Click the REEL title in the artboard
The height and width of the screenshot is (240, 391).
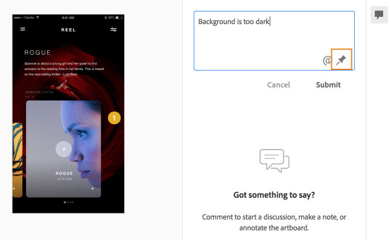click(68, 30)
